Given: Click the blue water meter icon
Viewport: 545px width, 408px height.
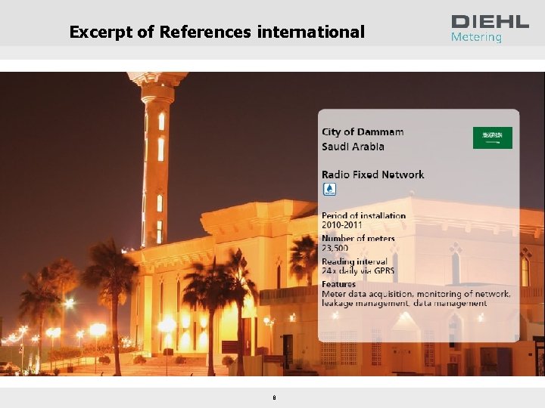Looking at the screenshot, I should [329, 189].
